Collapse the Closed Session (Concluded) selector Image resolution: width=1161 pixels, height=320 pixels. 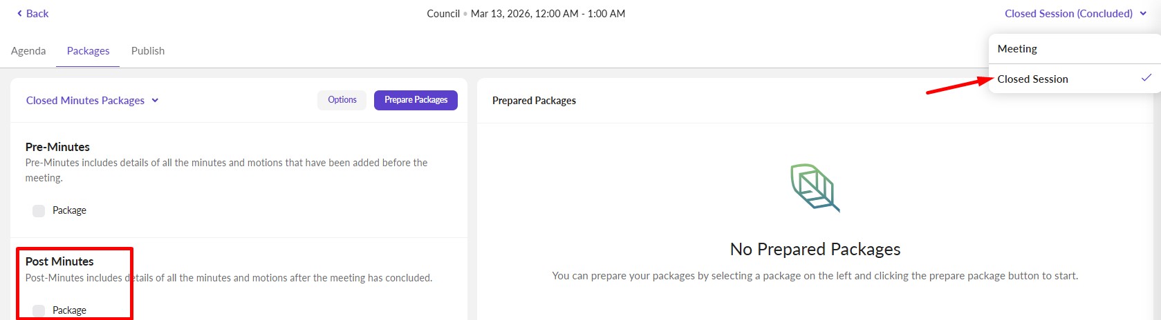tap(1068, 13)
